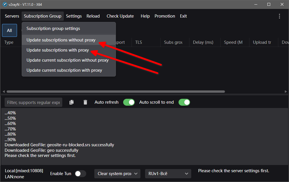Click the log line 'Downloaded GeoFile: geo successfully'
The image size is (289, 182).
(x=42, y=150)
